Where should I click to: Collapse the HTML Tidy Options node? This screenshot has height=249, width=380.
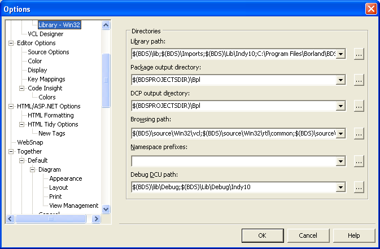coord(22,124)
